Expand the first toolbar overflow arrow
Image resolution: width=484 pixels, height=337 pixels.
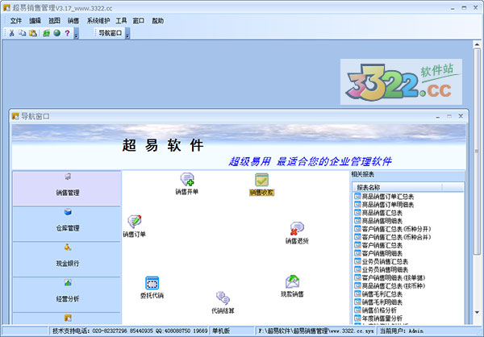coord(77,33)
